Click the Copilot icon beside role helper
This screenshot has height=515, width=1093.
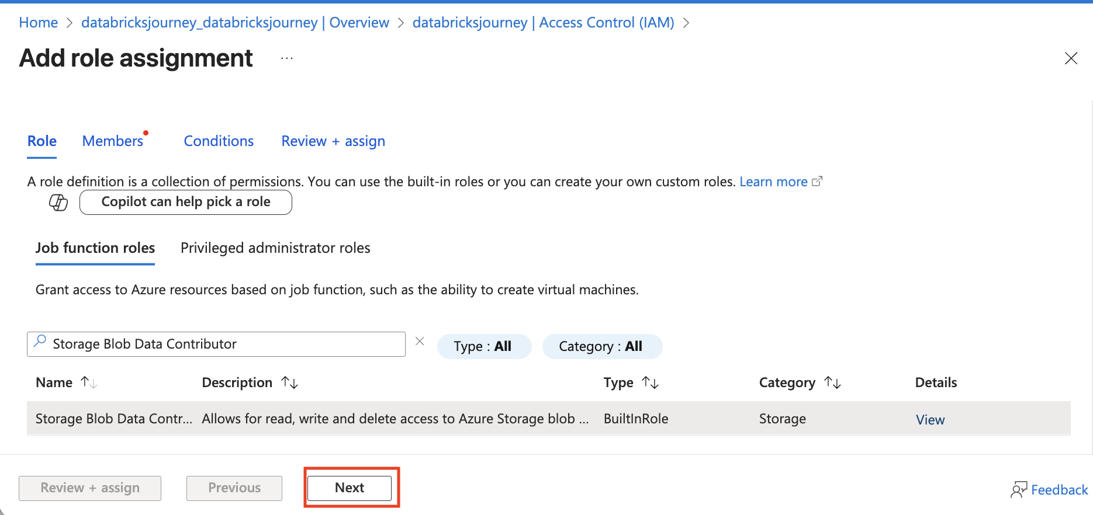click(x=58, y=203)
